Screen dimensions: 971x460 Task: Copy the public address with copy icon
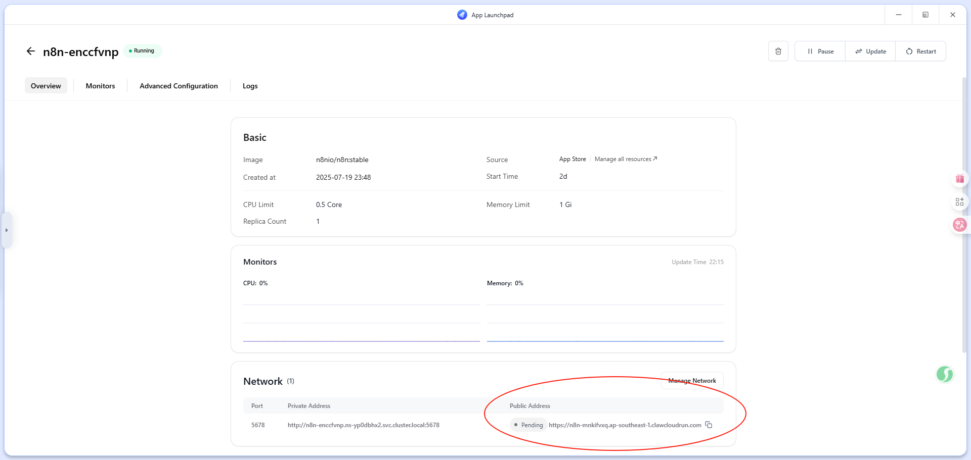coord(709,425)
